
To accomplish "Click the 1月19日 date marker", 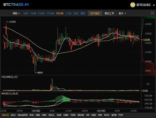I will tap(101, 111).
